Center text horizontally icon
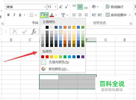 point(80,15)
